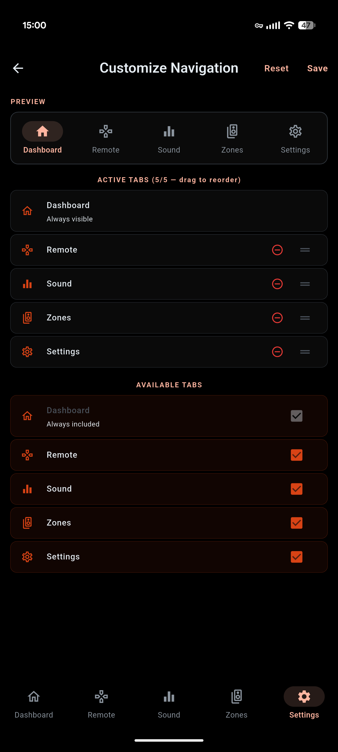
Task: Click the orange Sound icon in Active Tabs
Action: coord(27,284)
